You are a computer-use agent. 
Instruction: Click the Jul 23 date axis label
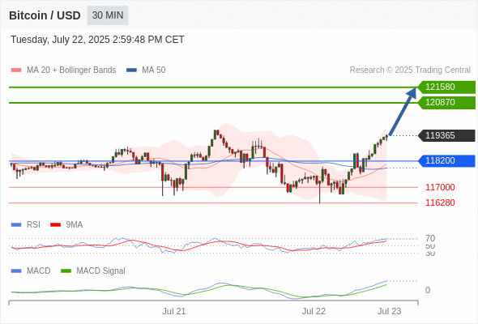(390, 311)
